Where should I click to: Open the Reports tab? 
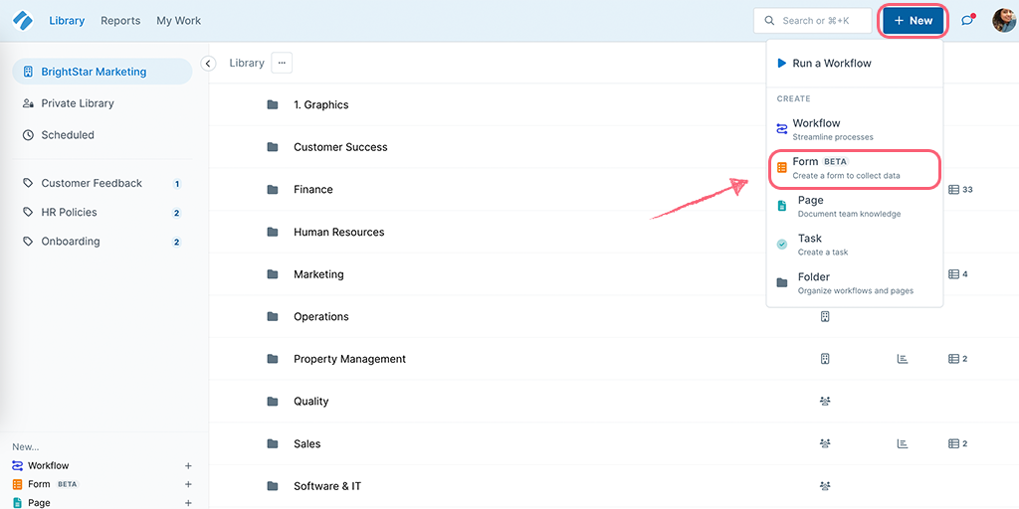tap(120, 21)
